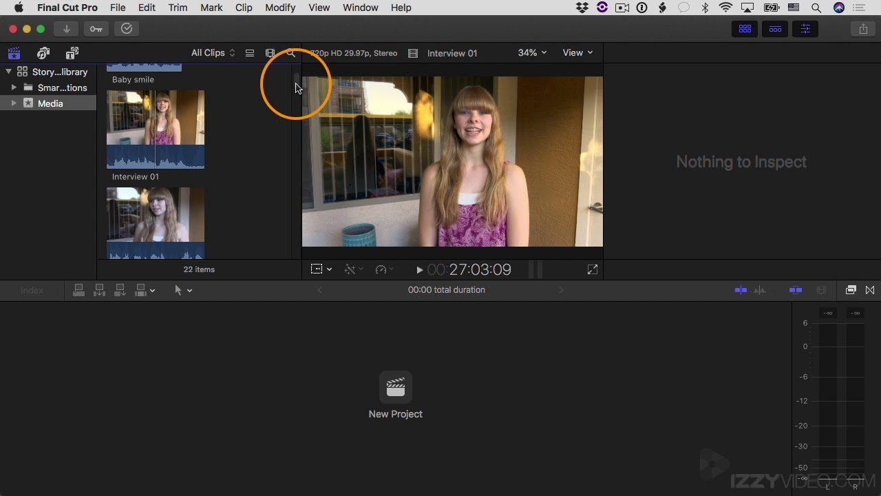Play the clip in the viewer
Viewport: 881px width, 496px height.
[x=419, y=270]
